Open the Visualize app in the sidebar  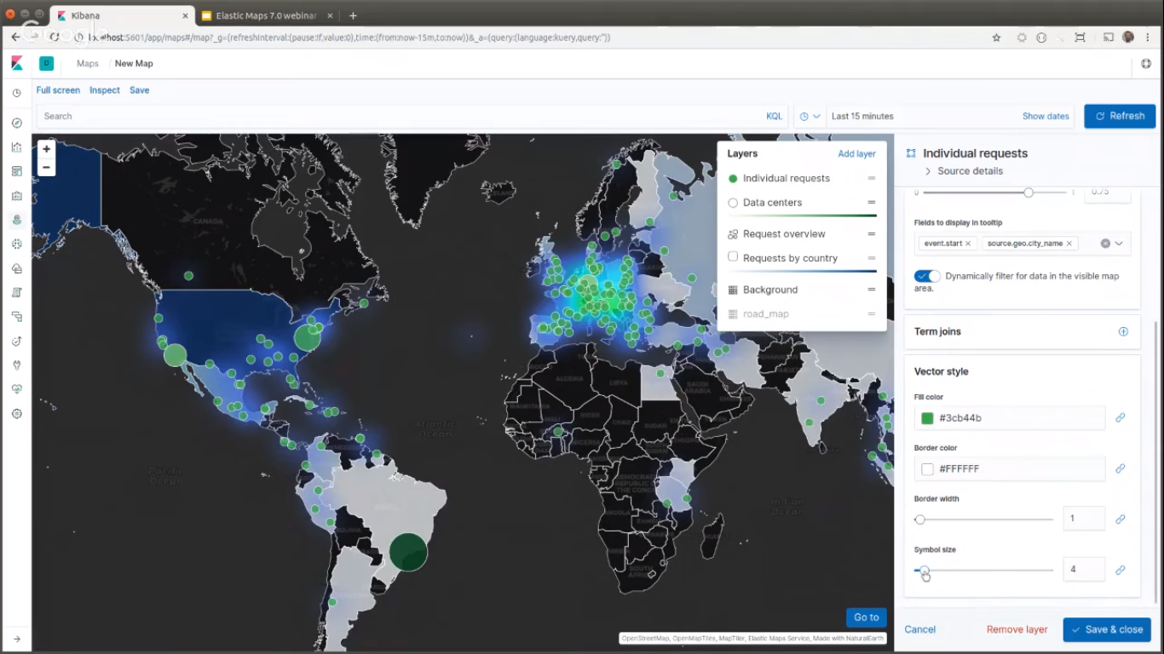tap(15, 146)
